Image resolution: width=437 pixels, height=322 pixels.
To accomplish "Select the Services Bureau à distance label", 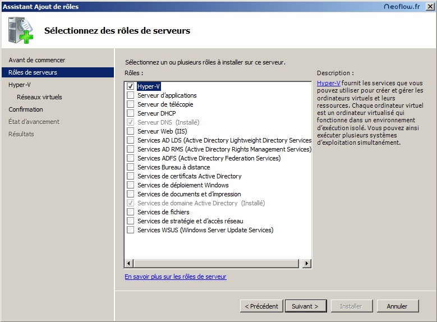I will tap(174, 167).
